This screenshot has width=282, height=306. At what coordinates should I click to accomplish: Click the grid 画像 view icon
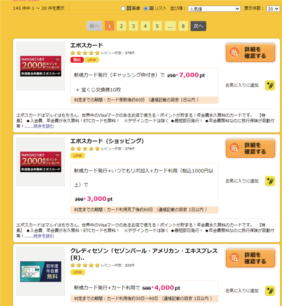129,9
